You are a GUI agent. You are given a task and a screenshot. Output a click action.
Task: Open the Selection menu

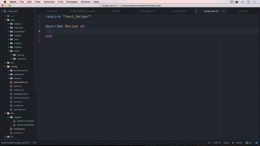click(x=49, y=2)
